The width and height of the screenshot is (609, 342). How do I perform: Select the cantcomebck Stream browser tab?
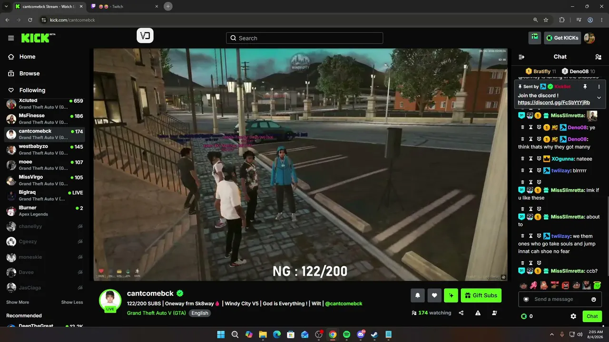[x=49, y=7]
